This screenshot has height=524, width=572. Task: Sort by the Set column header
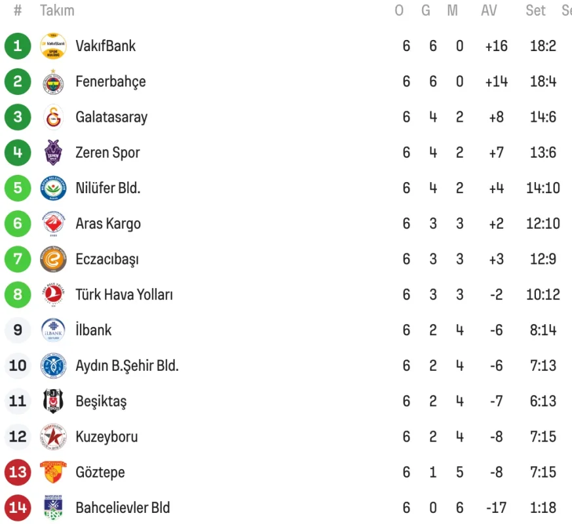[x=535, y=10]
